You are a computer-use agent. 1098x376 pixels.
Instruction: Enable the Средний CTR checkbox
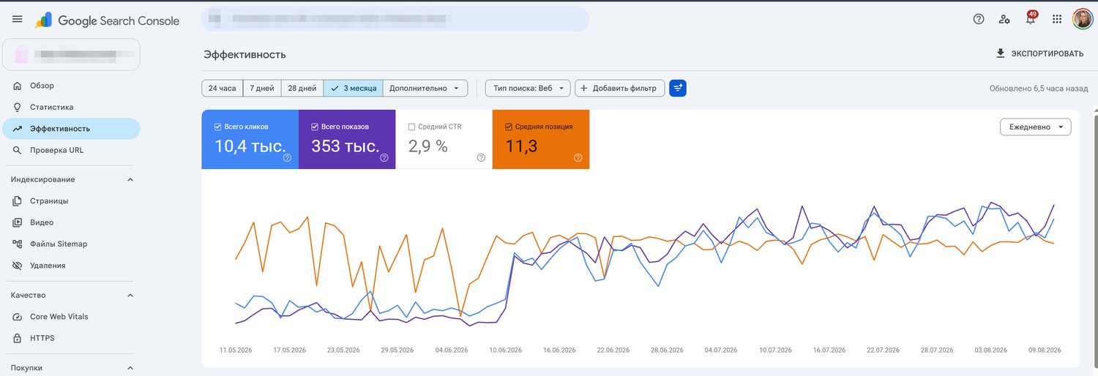[x=411, y=127]
